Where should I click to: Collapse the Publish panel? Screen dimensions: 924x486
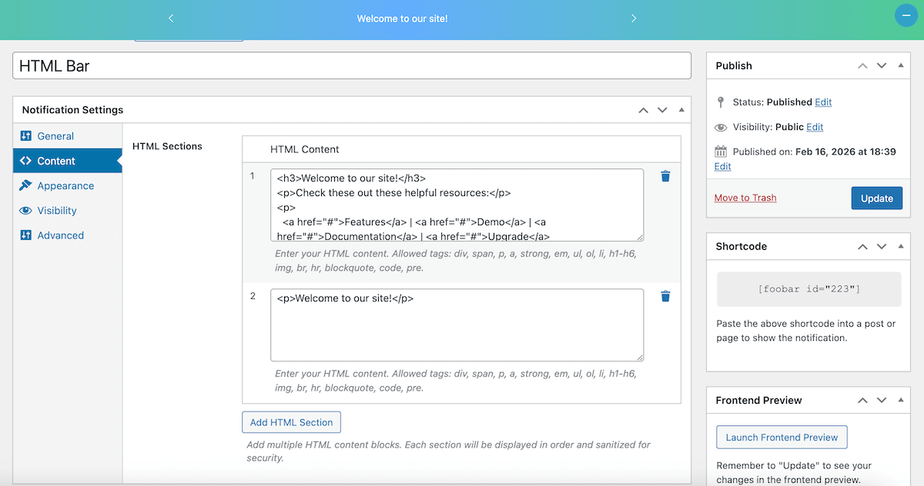pyautogui.click(x=901, y=65)
